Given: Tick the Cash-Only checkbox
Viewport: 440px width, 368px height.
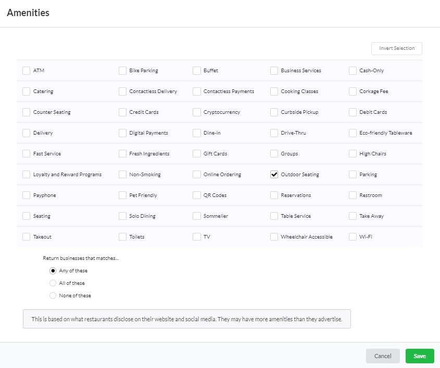Looking at the screenshot, I should 353,71.
